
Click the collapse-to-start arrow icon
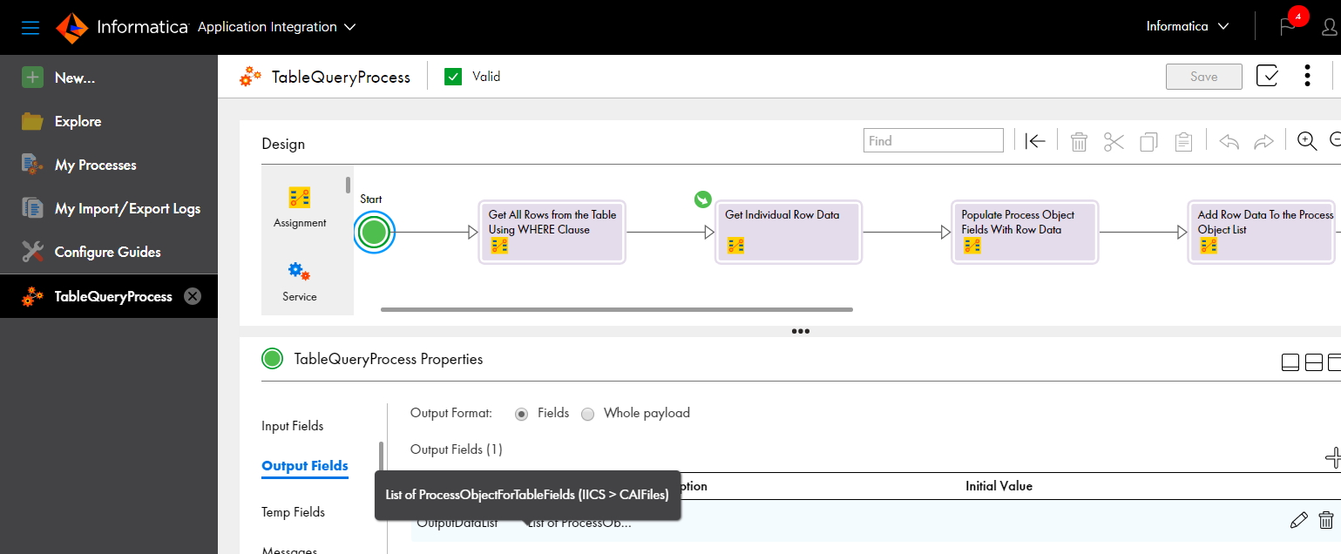click(x=1035, y=141)
